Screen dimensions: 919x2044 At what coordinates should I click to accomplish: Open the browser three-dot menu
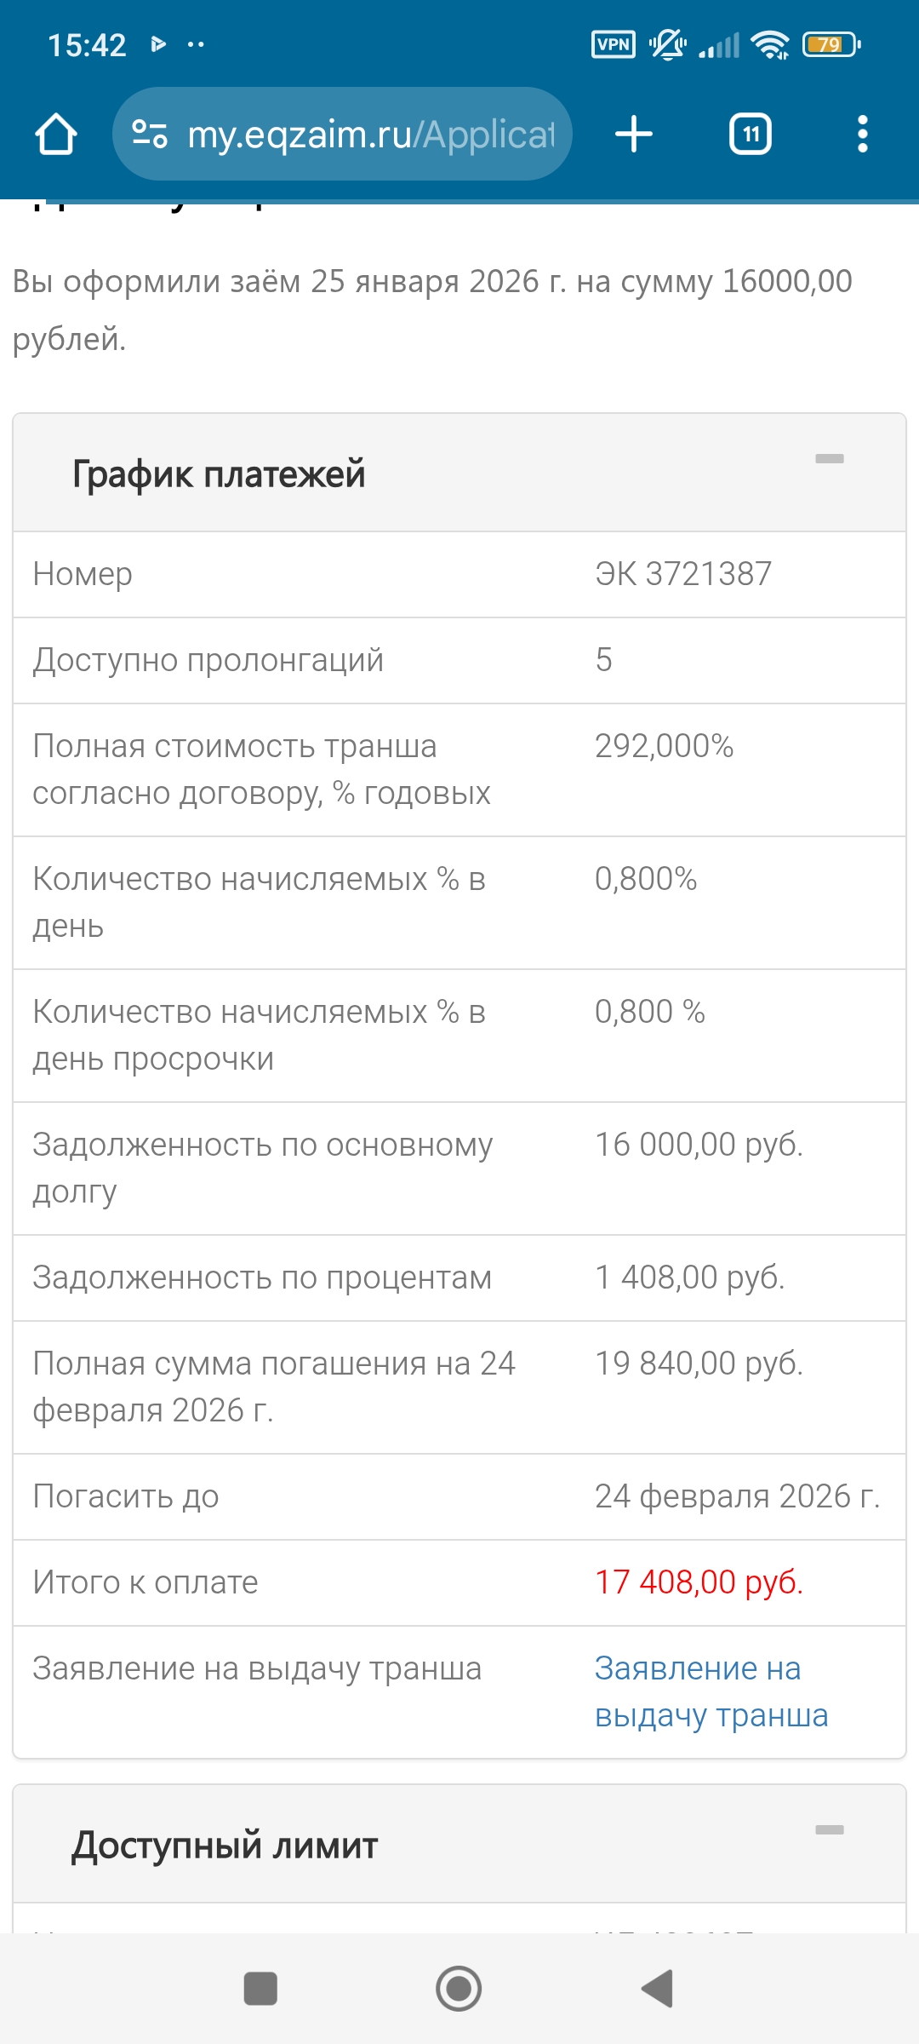click(862, 135)
